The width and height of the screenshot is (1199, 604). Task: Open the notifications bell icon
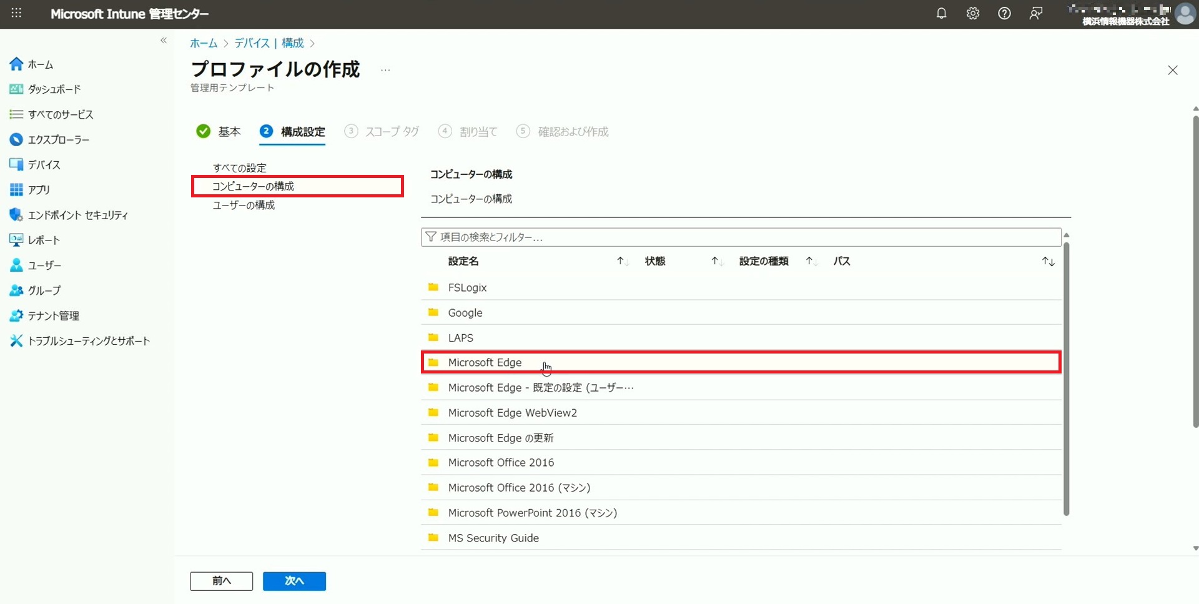[941, 14]
